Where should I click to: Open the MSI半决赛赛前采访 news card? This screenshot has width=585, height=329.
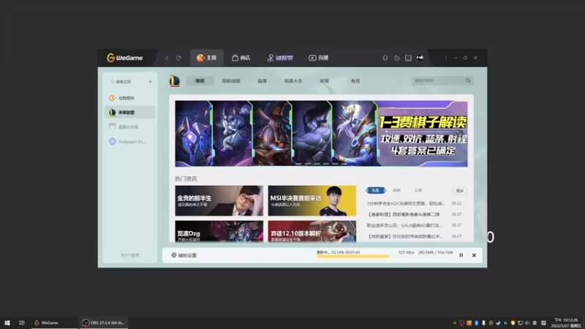tap(312, 200)
